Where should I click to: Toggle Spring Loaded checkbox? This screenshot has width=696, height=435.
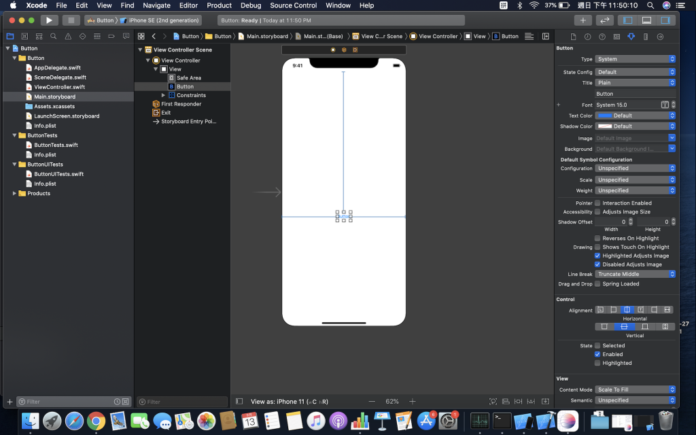coord(597,284)
